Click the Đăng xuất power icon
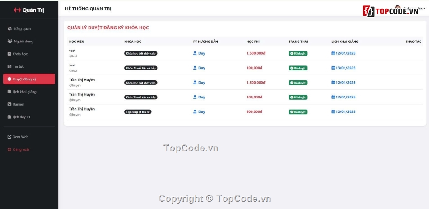The image size is (429, 209). click(9, 149)
